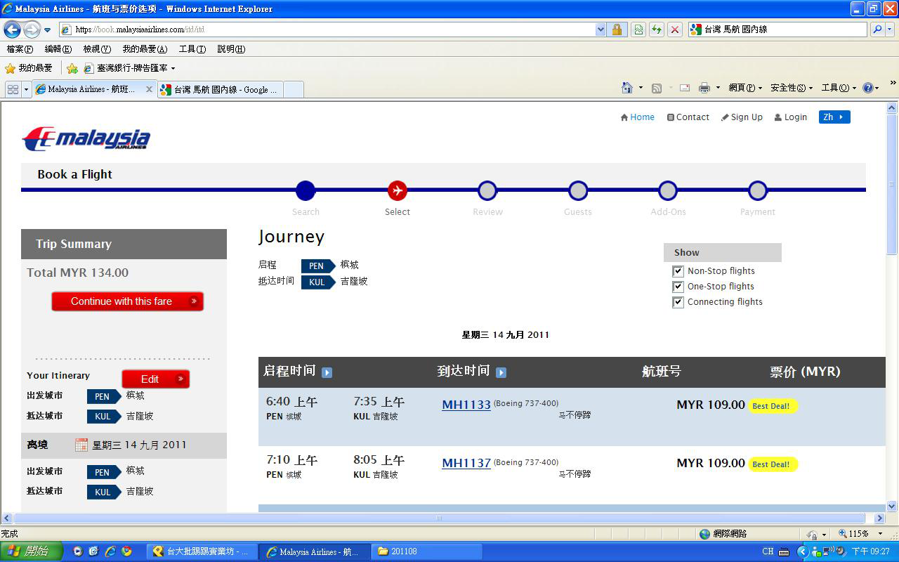Click the red Edit itinerary button

[x=156, y=379]
